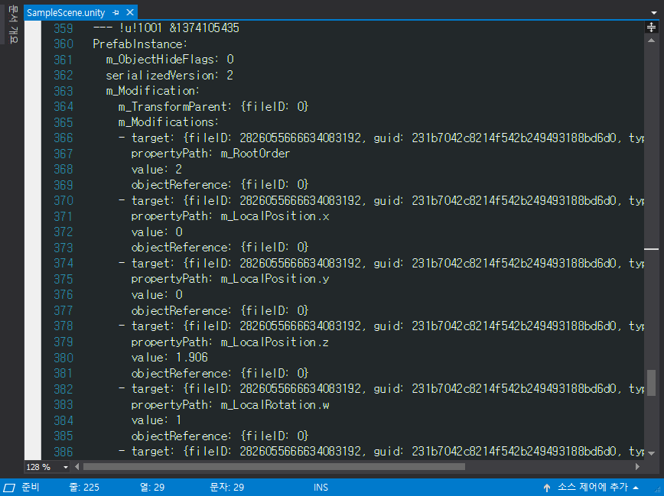
Task: Click m_Modification: on line 363
Action: (x=153, y=91)
